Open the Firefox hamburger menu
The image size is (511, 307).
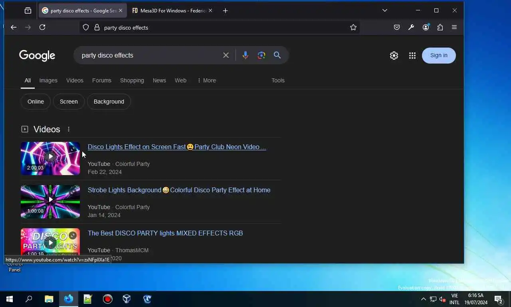coord(454,27)
